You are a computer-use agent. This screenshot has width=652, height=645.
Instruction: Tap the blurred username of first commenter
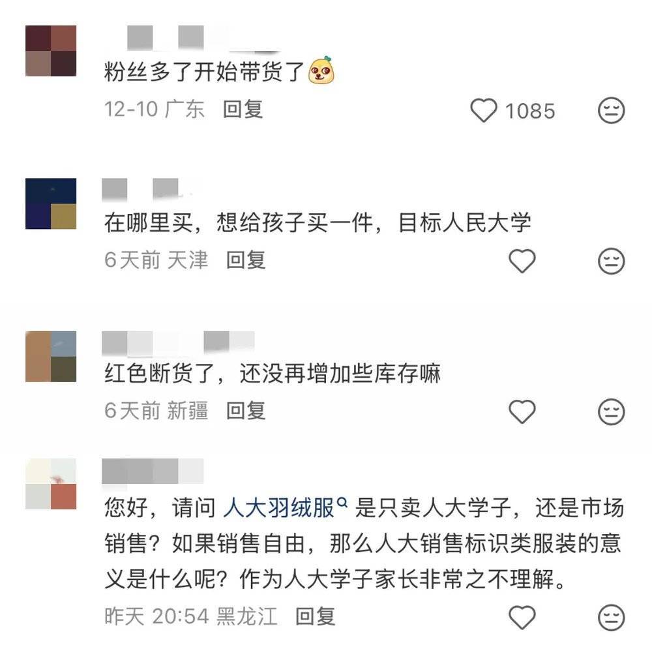(x=191, y=38)
